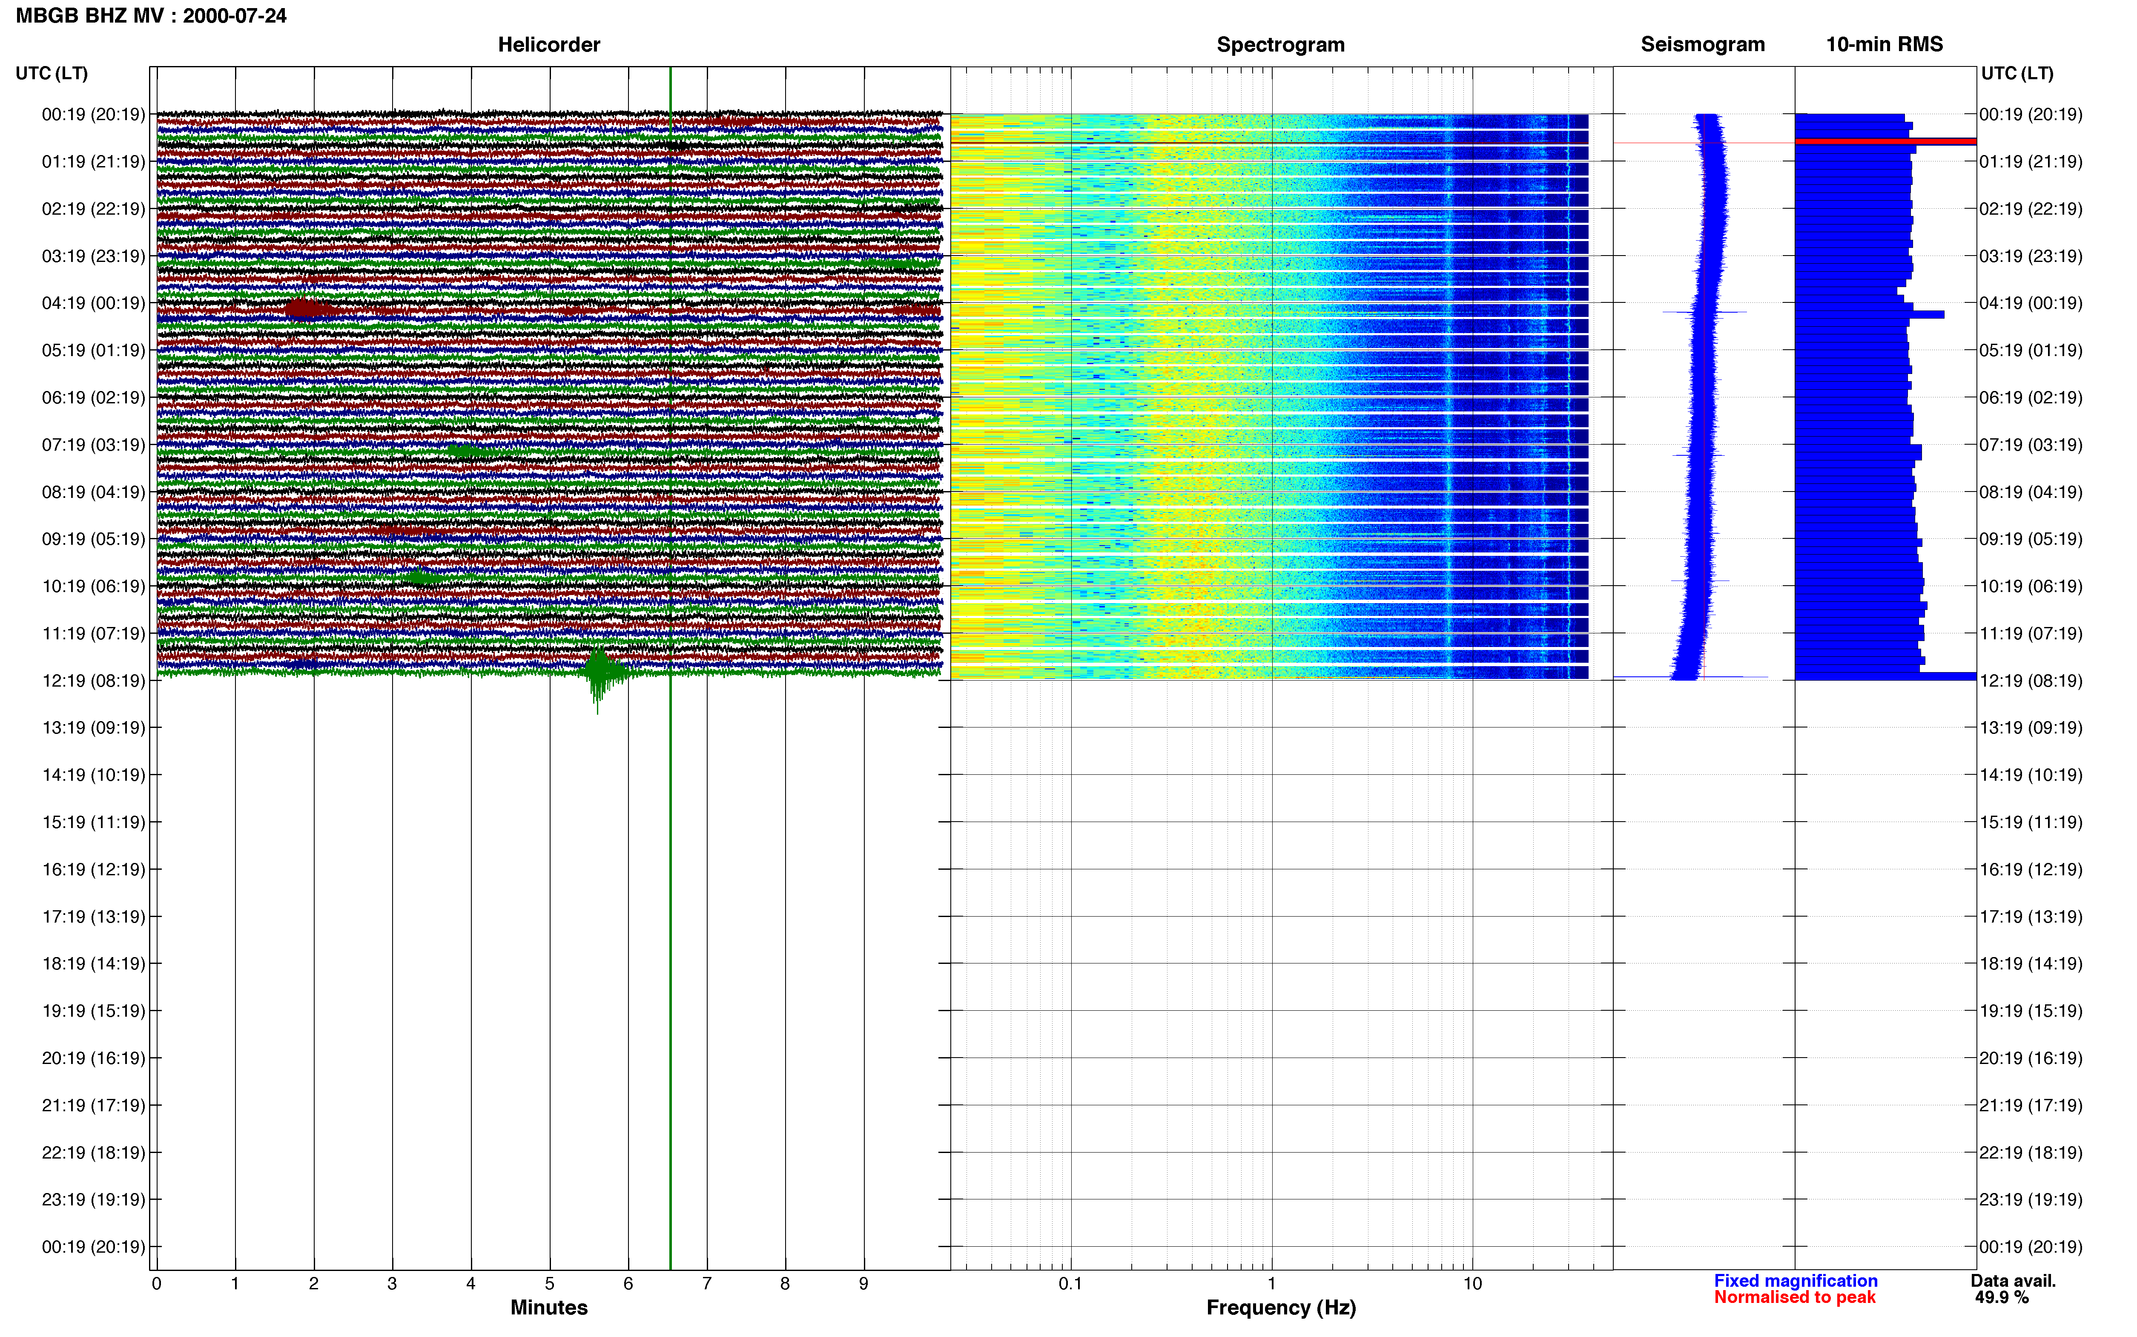
Task: Click right time label '02:19 (22:19)'
Action: 2031,209
